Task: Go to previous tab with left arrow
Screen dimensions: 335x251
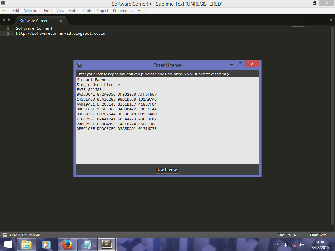Action: pos(4,20)
